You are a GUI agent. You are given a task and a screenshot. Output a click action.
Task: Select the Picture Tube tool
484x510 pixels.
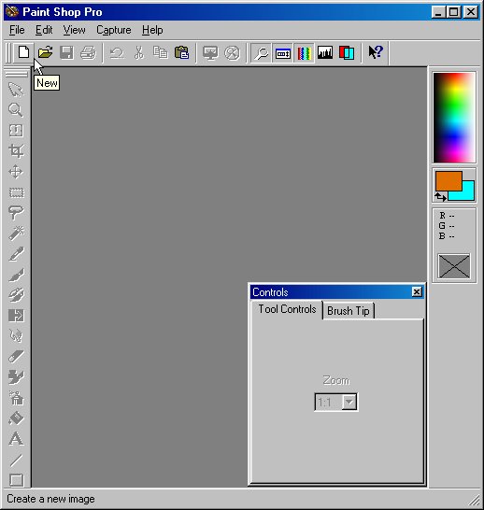tap(16, 377)
